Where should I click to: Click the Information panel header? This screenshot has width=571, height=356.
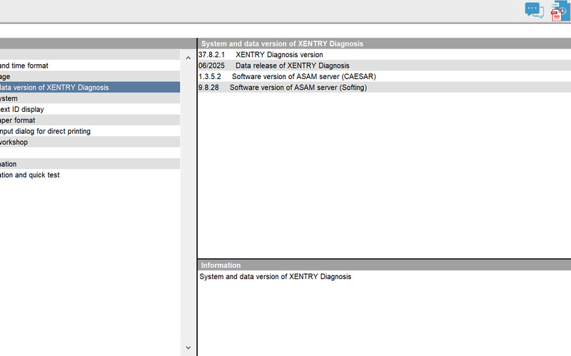pos(384,265)
